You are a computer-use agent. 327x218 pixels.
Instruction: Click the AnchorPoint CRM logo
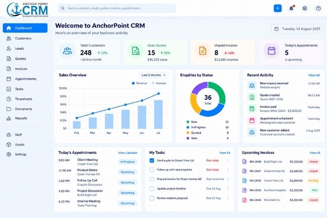coord(27,10)
